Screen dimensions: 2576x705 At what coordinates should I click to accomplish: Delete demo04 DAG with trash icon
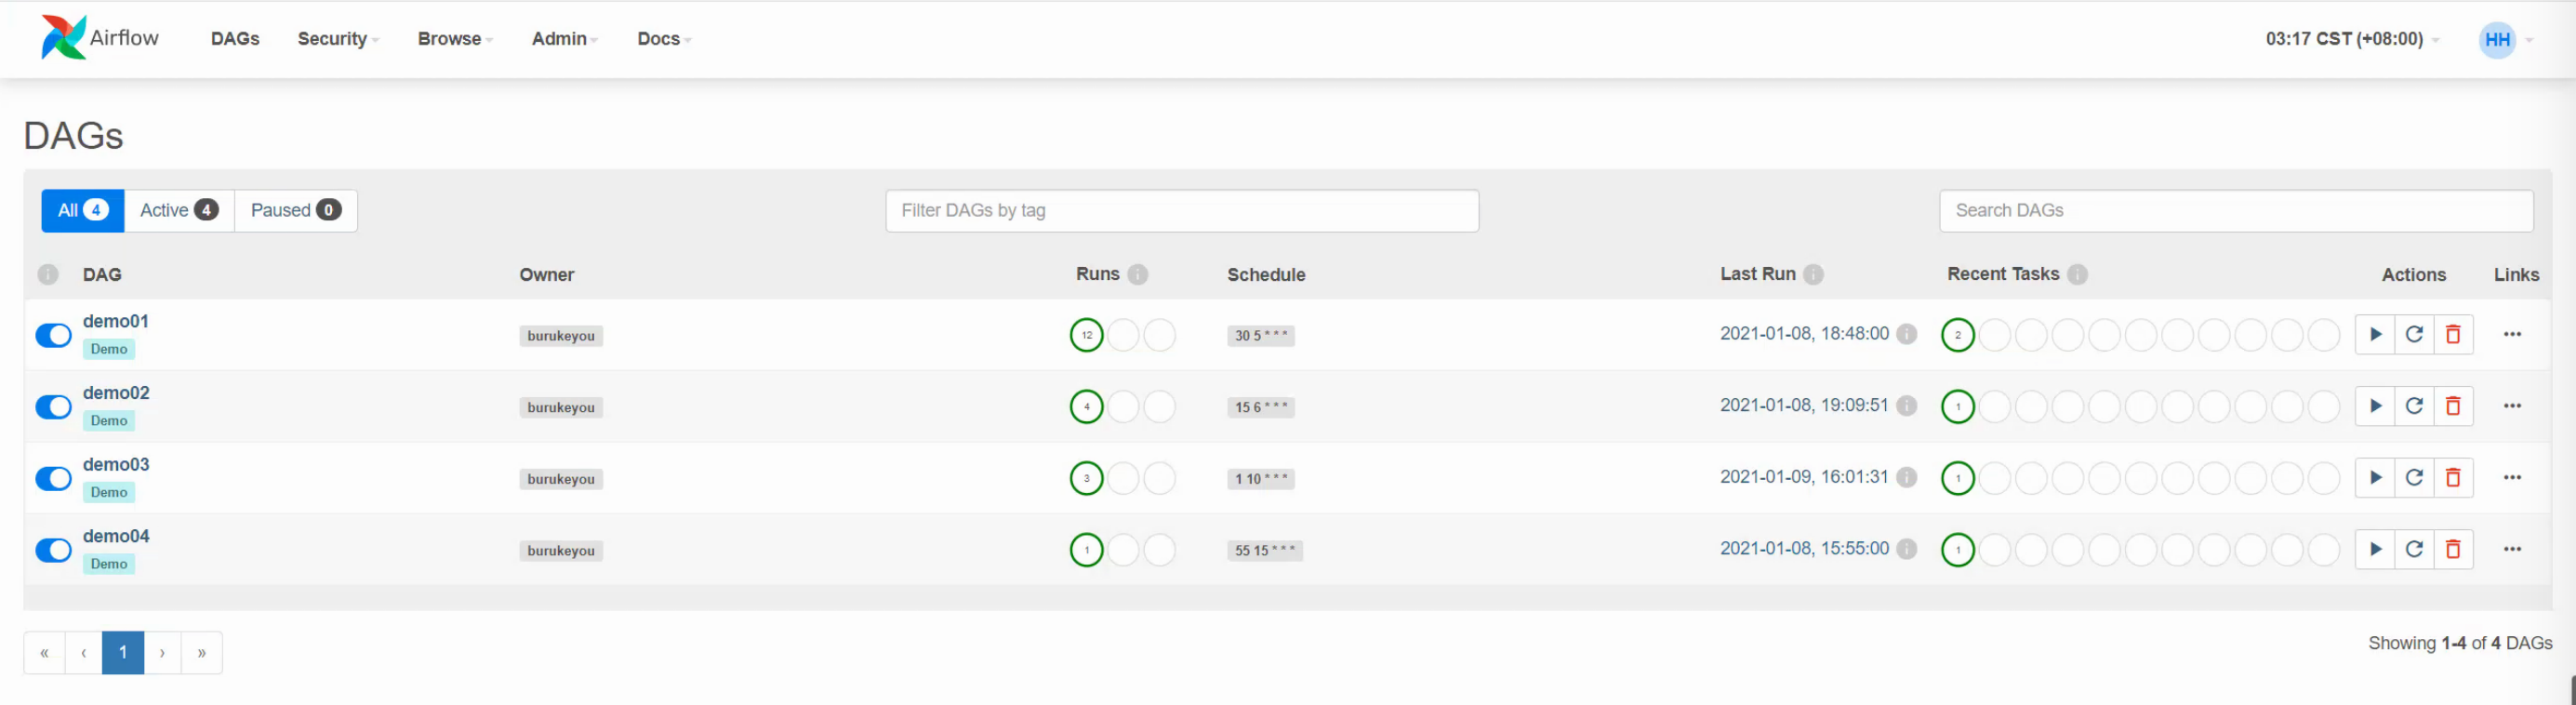pos(2453,549)
